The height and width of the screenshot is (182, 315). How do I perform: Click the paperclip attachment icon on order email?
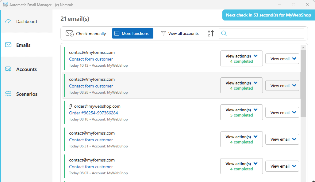(x=70, y=106)
